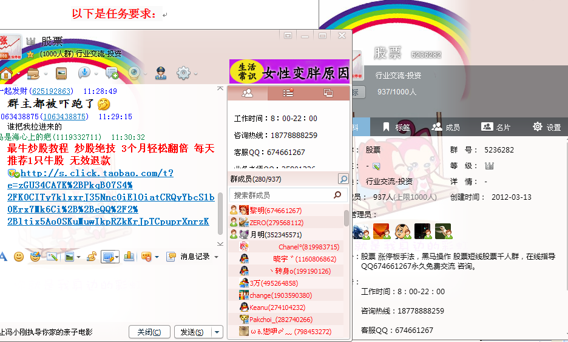Click the 女性变胖原因 ad banner
The image size is (568, 342).
289,72
